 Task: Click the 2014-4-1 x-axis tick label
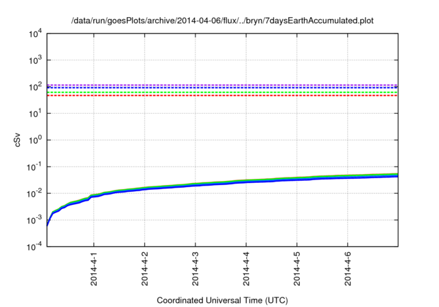pos(94,270)
